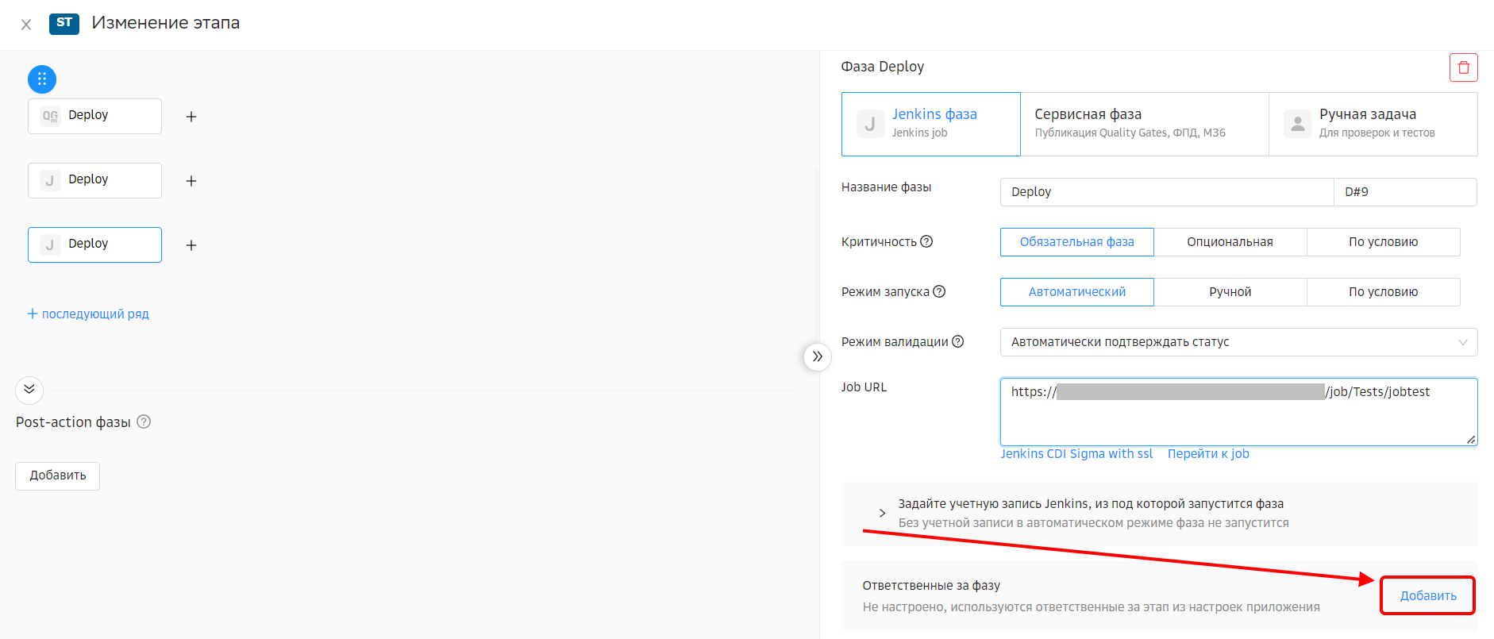Set launch mode to Ручной
Screen dimensions: 1494x639
1230,292
